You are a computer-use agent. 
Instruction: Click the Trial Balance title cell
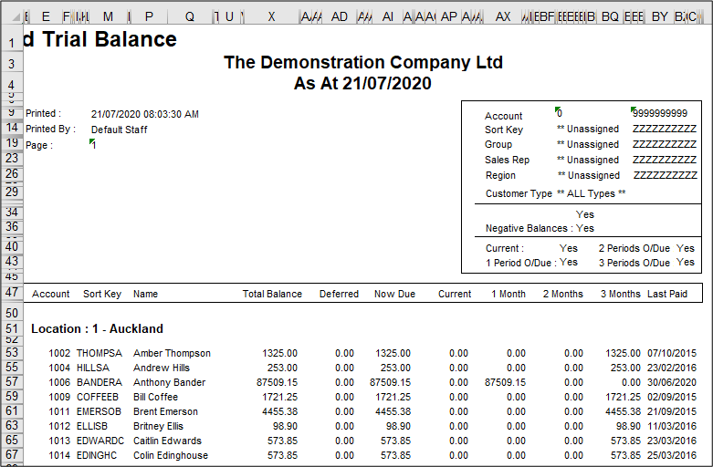100,39
